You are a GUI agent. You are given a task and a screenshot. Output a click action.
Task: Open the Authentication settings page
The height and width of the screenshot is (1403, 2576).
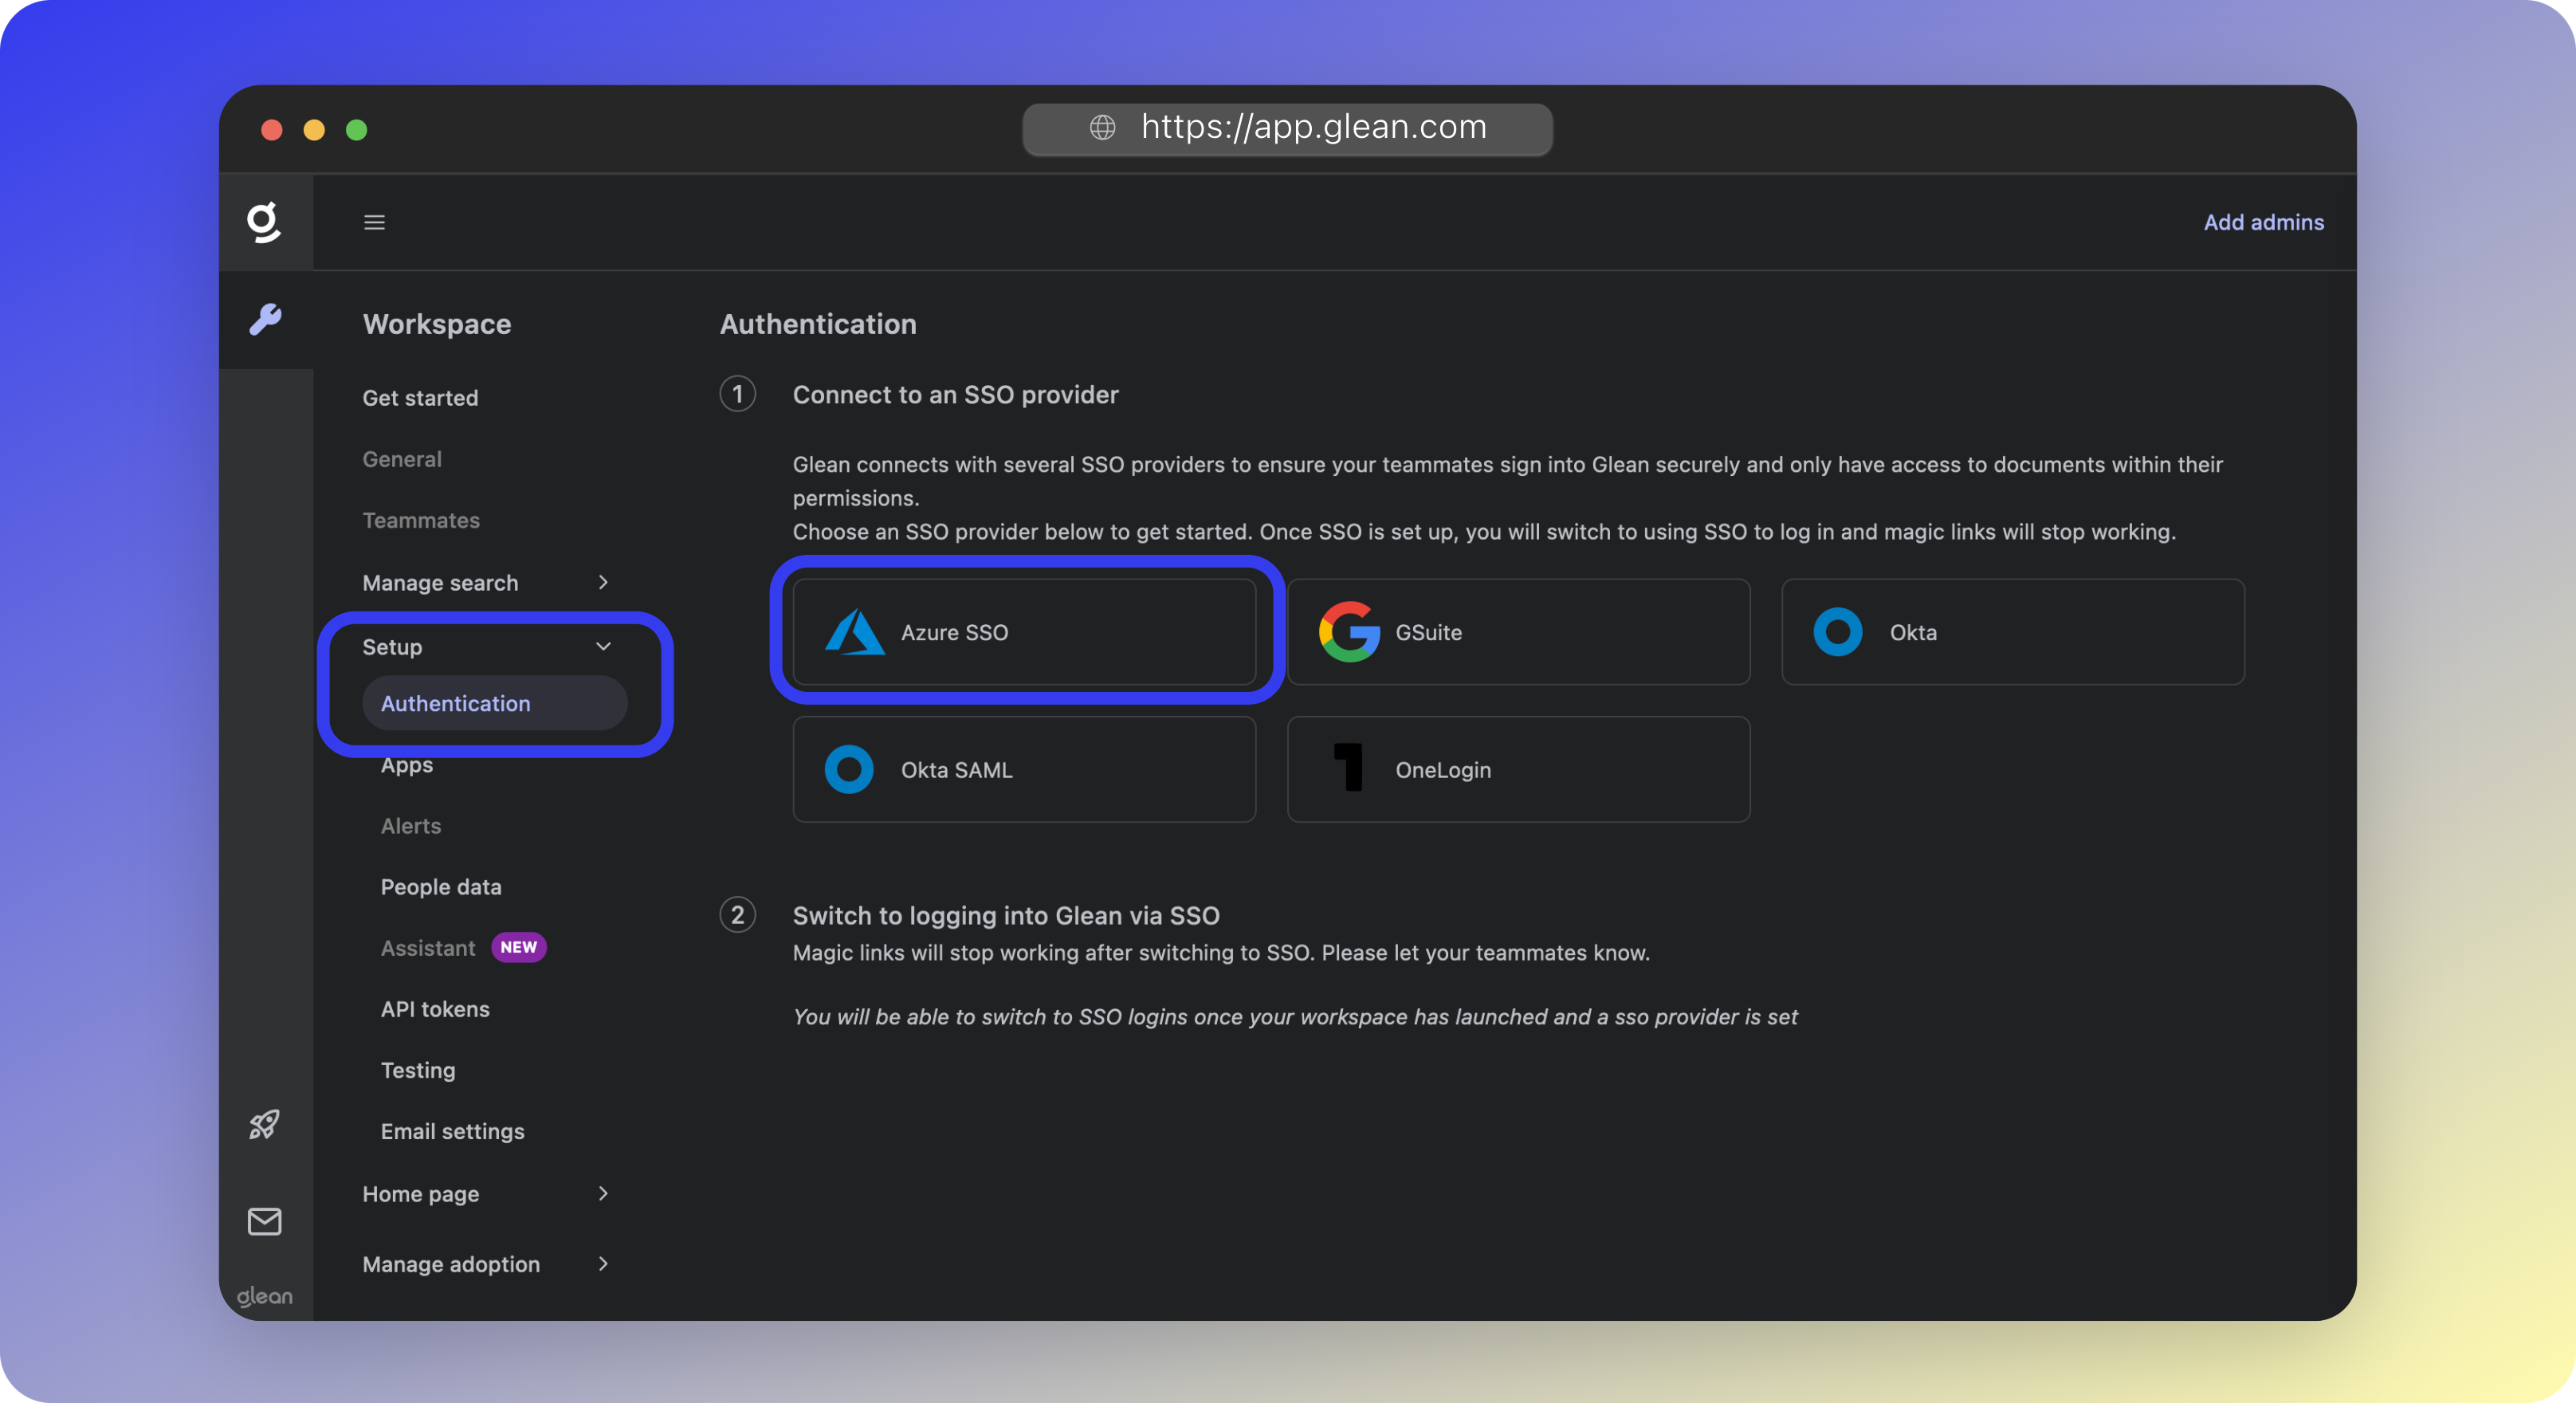455,703
